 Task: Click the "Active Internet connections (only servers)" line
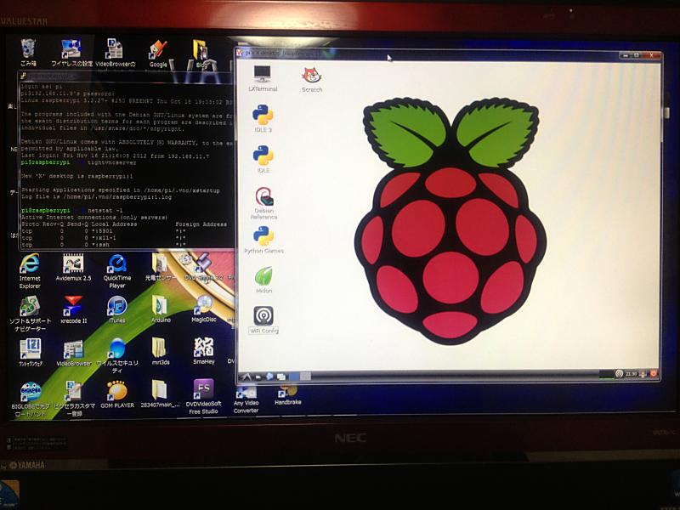pyautogui.click(x=94, y=218)
